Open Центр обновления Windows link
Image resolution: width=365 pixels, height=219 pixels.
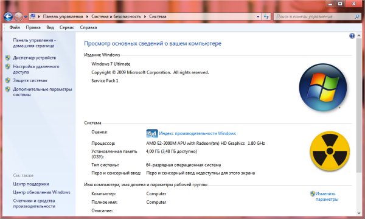tap(41, 192)
